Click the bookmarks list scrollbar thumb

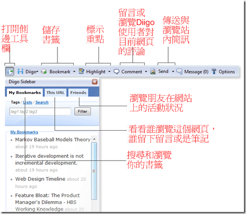point(94,171)
